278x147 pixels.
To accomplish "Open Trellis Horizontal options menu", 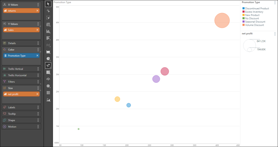I will point(38,75).
